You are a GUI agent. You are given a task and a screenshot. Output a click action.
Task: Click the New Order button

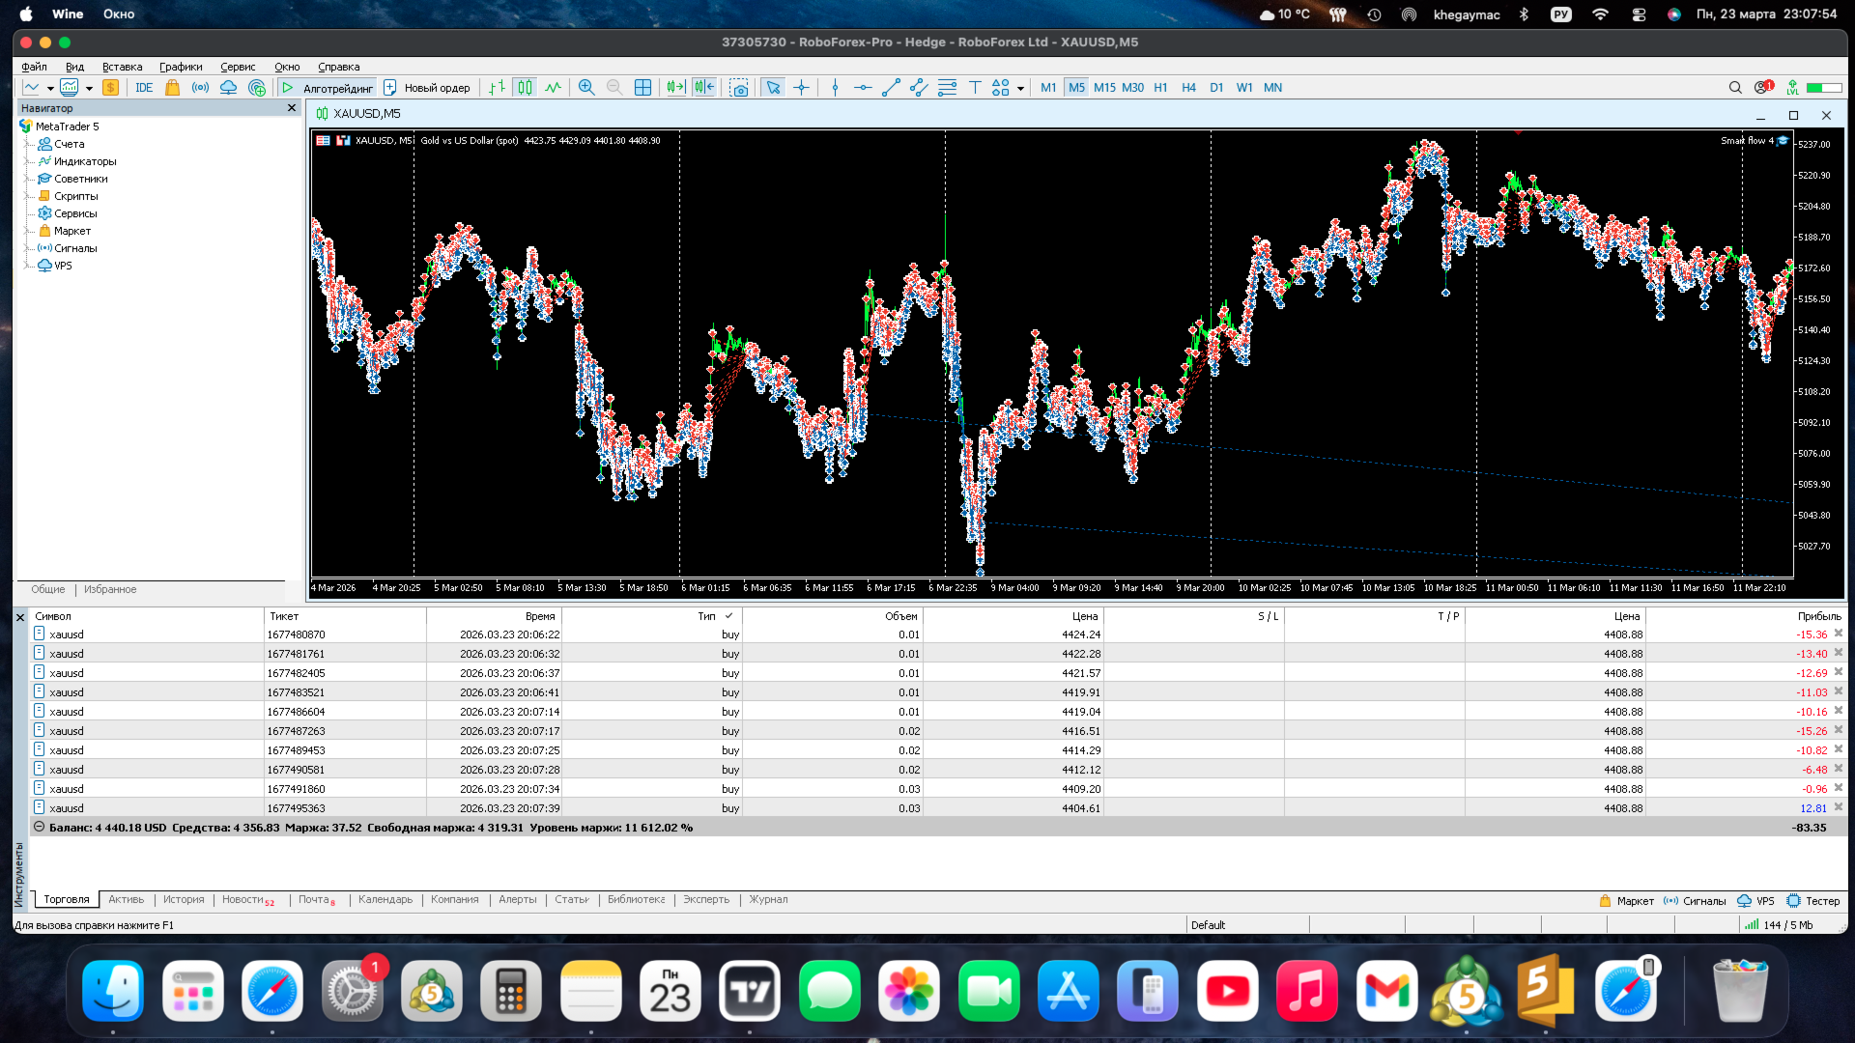[427, 88]
